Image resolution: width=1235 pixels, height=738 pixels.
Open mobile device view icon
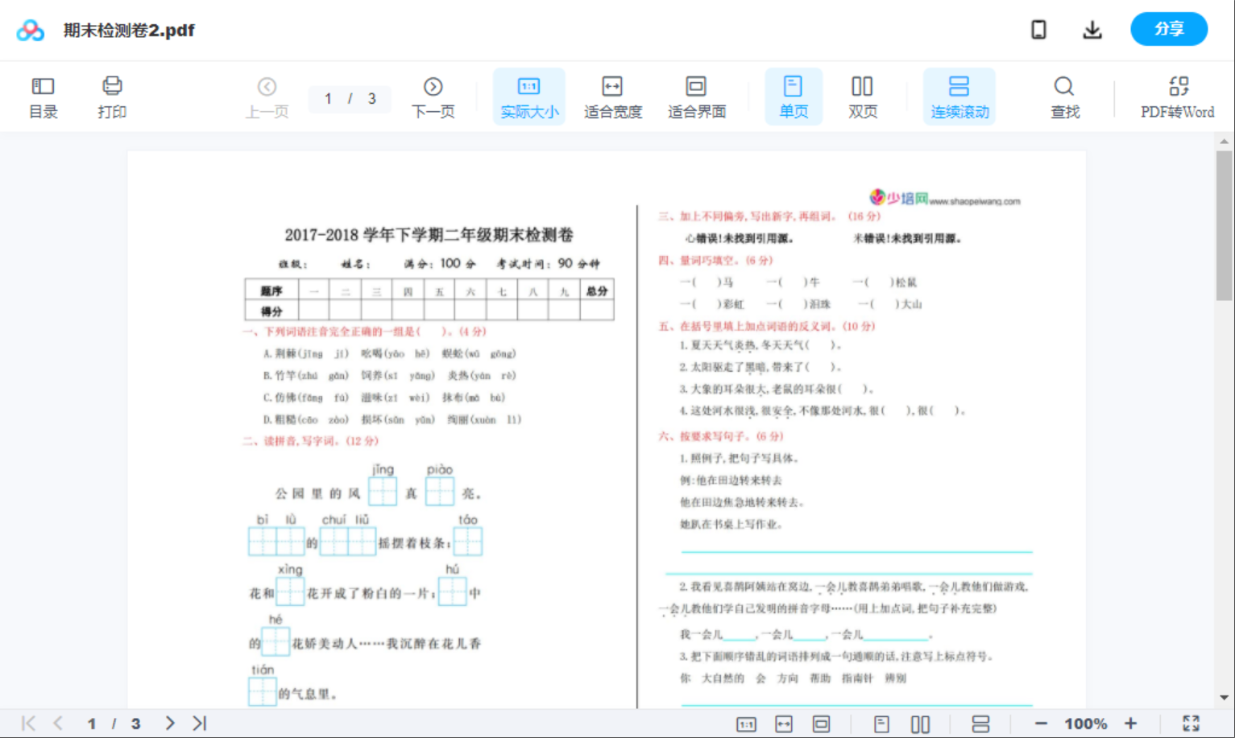(x=1038, y=30)
